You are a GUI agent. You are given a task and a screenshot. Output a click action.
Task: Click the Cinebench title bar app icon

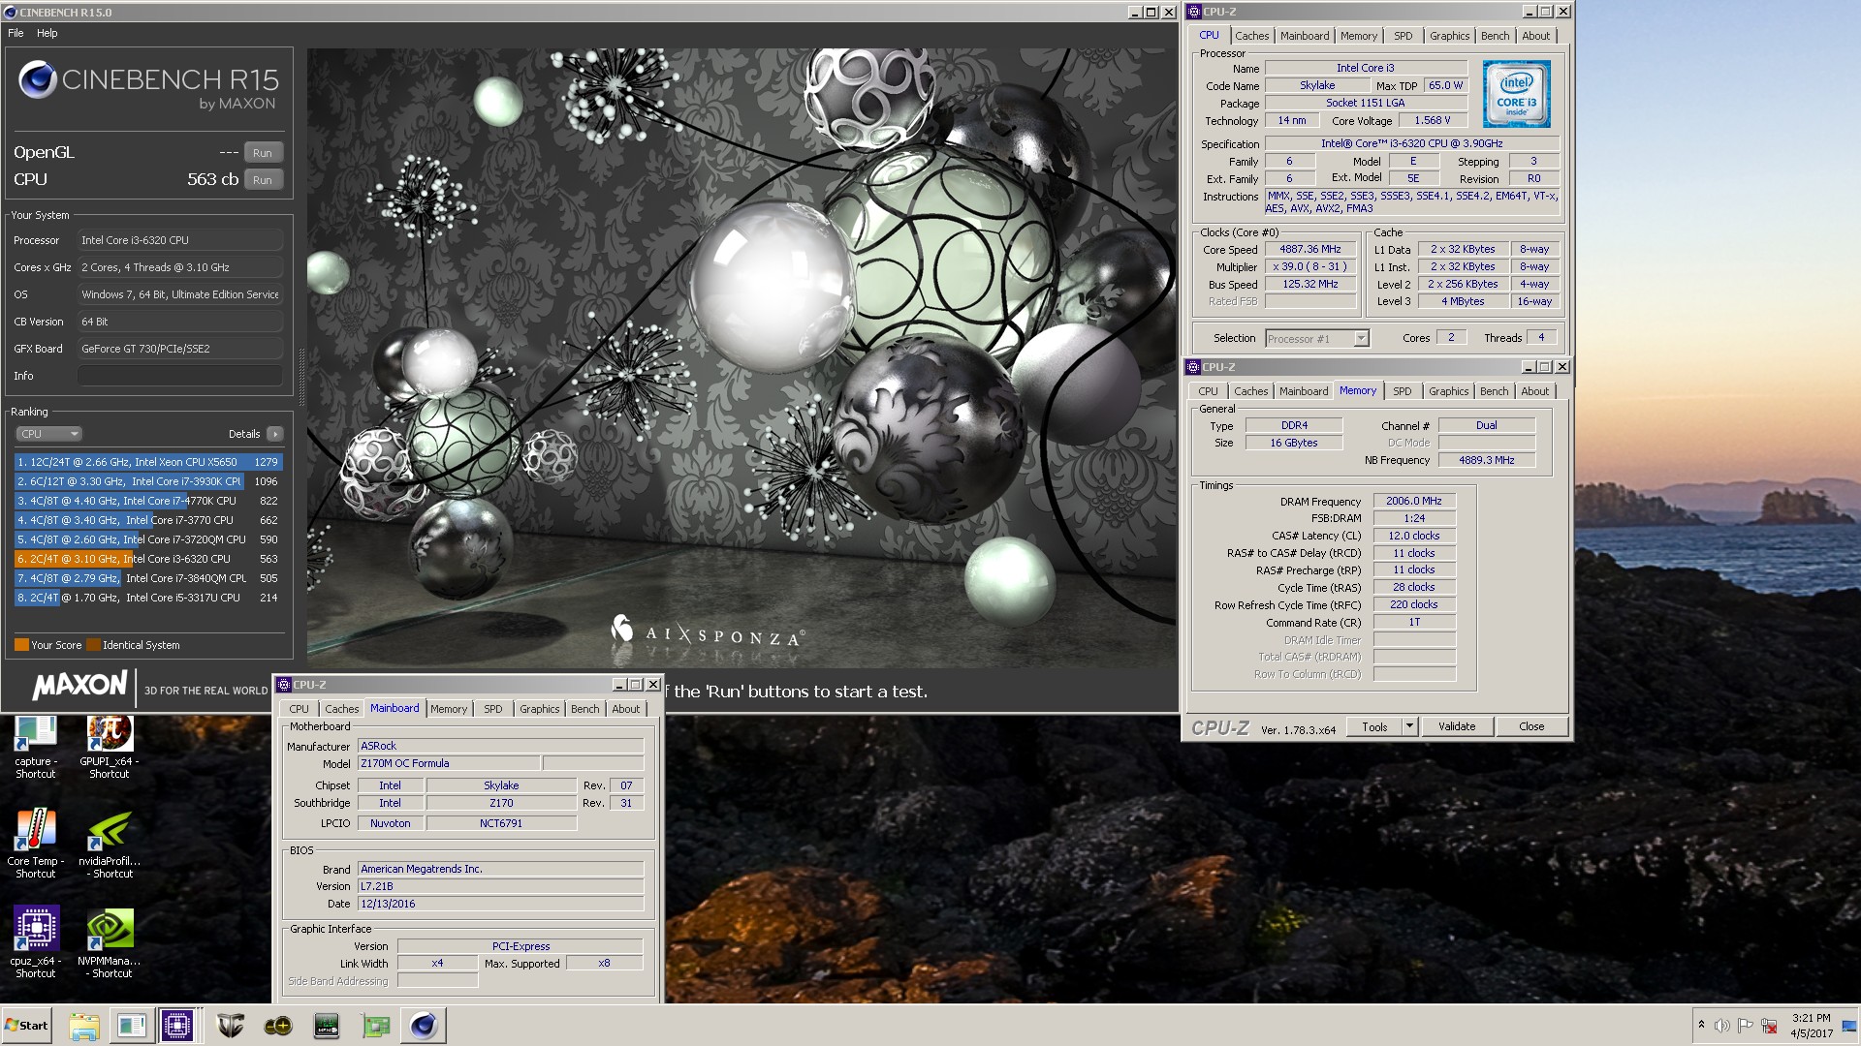(11, 13)
